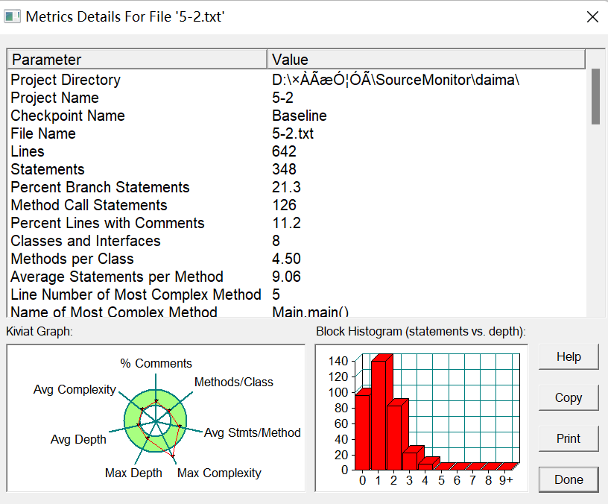Click the Help button

coord(569,357)
